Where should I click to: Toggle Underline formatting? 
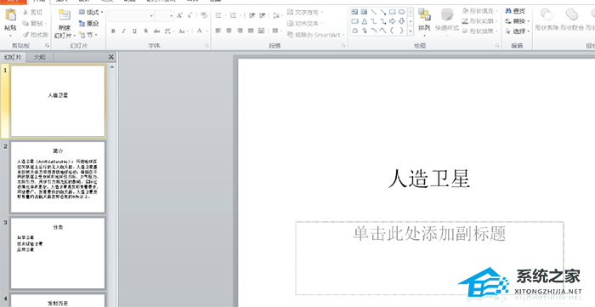pyautogui.click(x=134, y=31)
